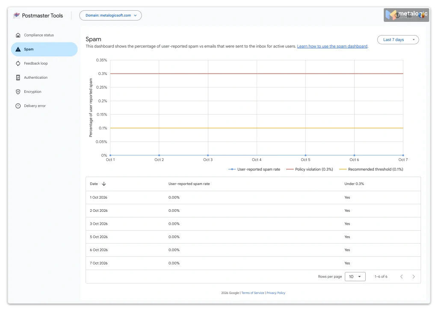Toggle the Date column sort arrow

click(x=104, y=184)
